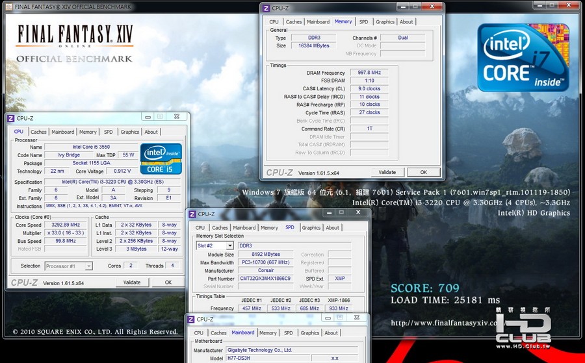Open Graphics tab in CPU window
The width and height of the screenshot is (585, 363).
pyautogui.click(x=129, y=132)
